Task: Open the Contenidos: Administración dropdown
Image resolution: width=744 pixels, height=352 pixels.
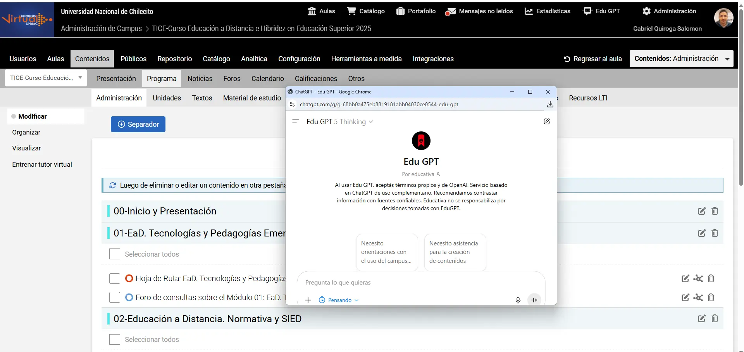Action: (681, 59)
